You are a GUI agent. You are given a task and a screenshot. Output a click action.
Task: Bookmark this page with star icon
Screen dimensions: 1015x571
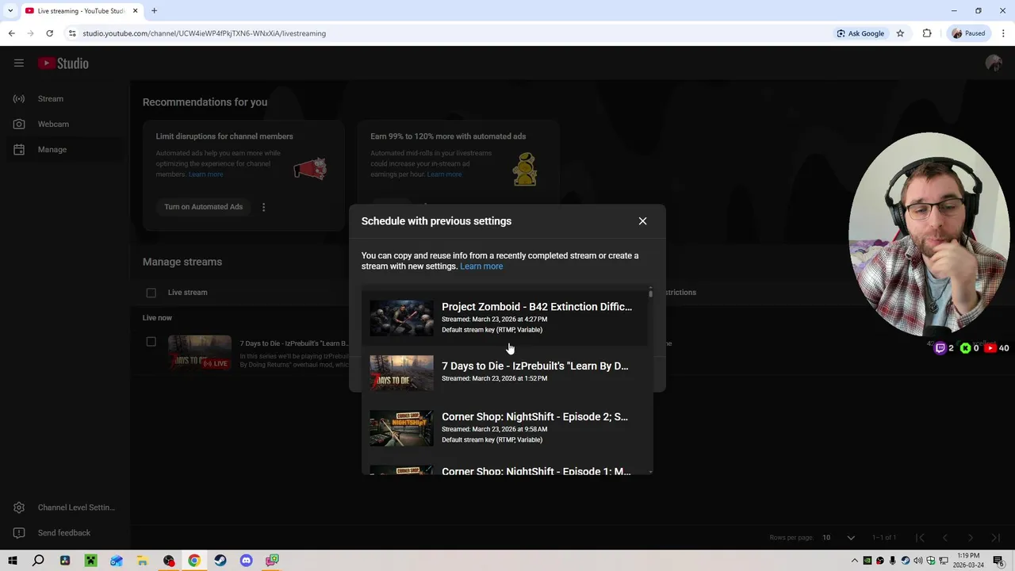point(900,33)
